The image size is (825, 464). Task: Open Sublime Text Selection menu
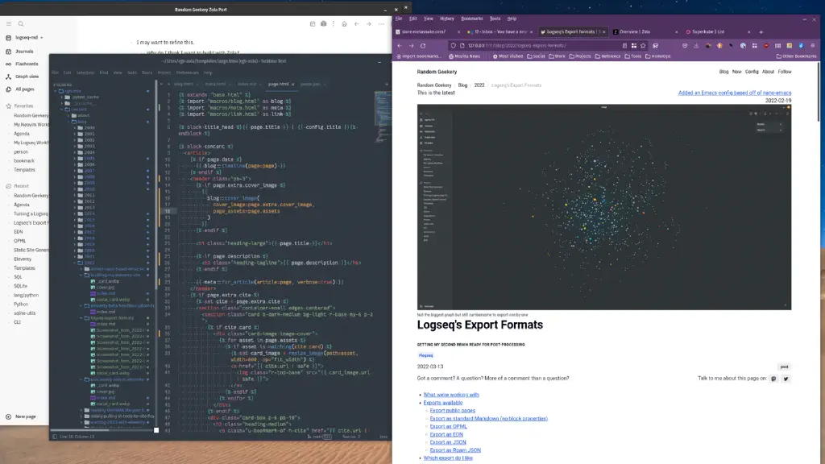click(x=85, y=72)
